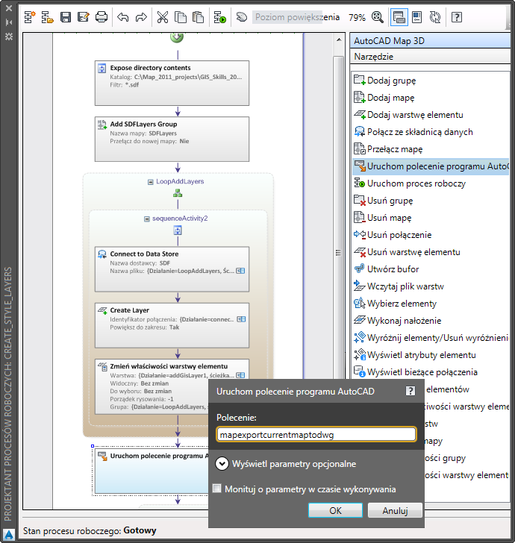Select the pan hand tool
Image resolution: width=515 pixels, height=543 pixels.
tap(242, 16)
